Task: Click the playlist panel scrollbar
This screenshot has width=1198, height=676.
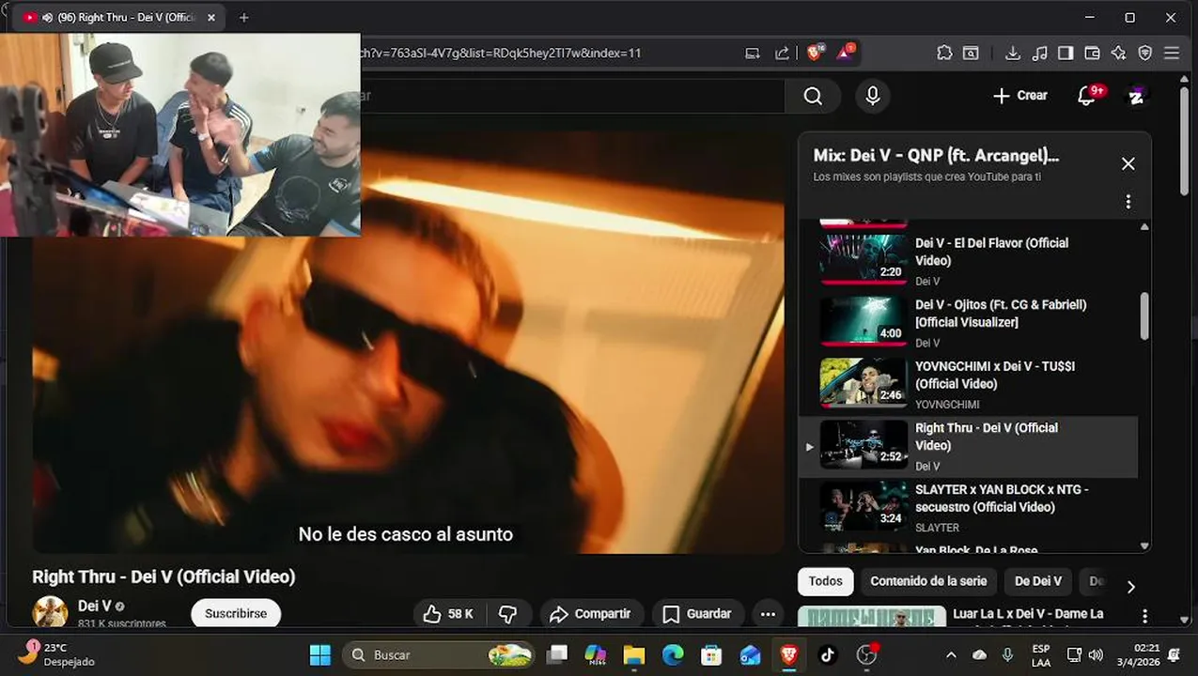Action: (x=1144, y=316)
